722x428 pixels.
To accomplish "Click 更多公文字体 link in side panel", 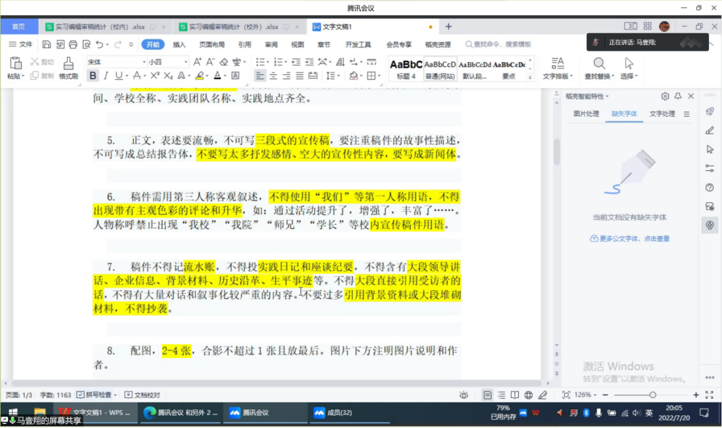I will (629, 239).
